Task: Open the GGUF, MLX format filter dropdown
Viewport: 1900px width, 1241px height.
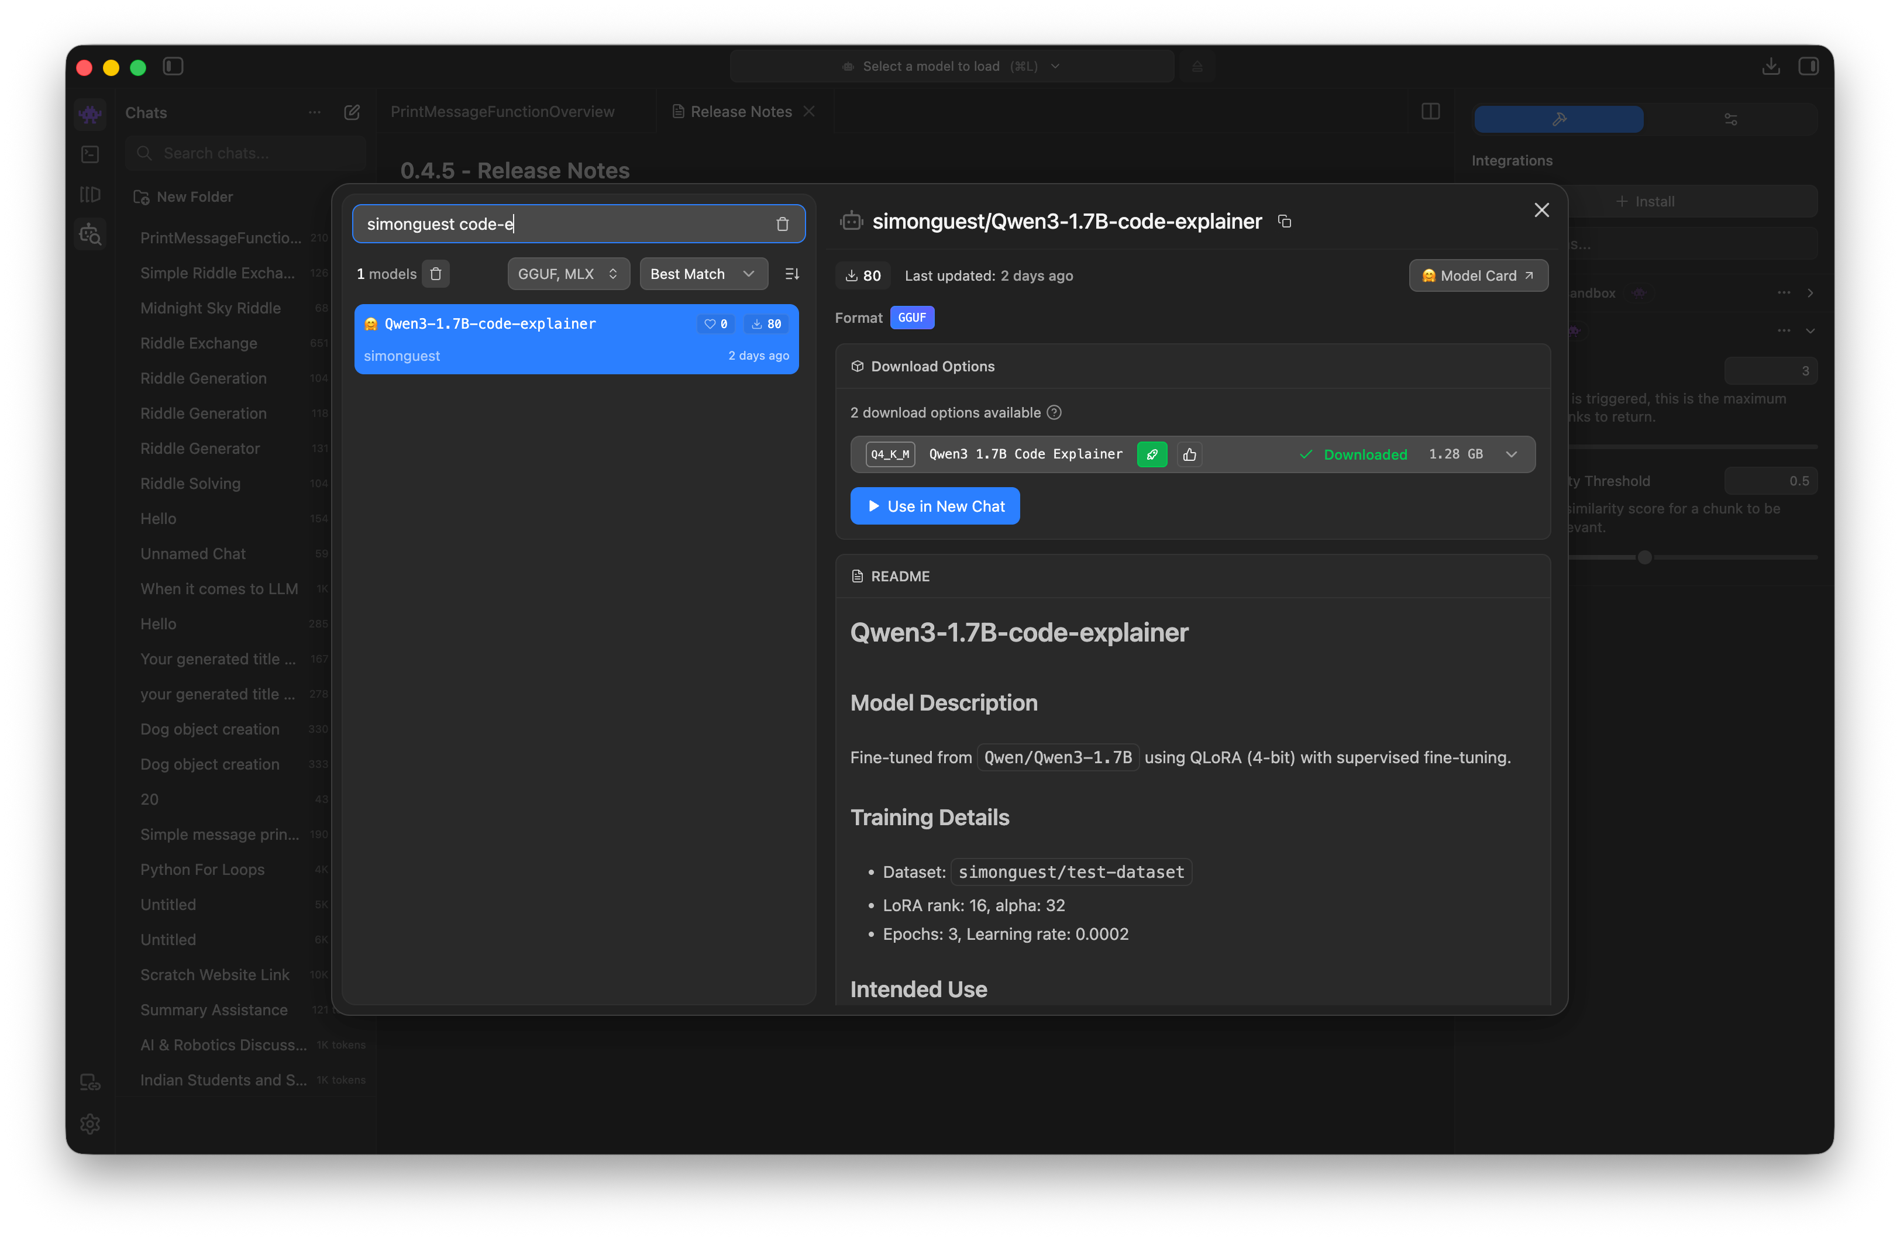Action: point(567,274)
